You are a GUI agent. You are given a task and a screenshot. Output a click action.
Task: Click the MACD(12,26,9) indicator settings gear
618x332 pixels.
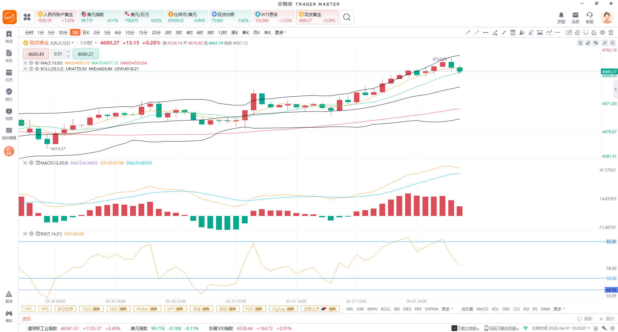pyautogui.click(x=31, y=163)
